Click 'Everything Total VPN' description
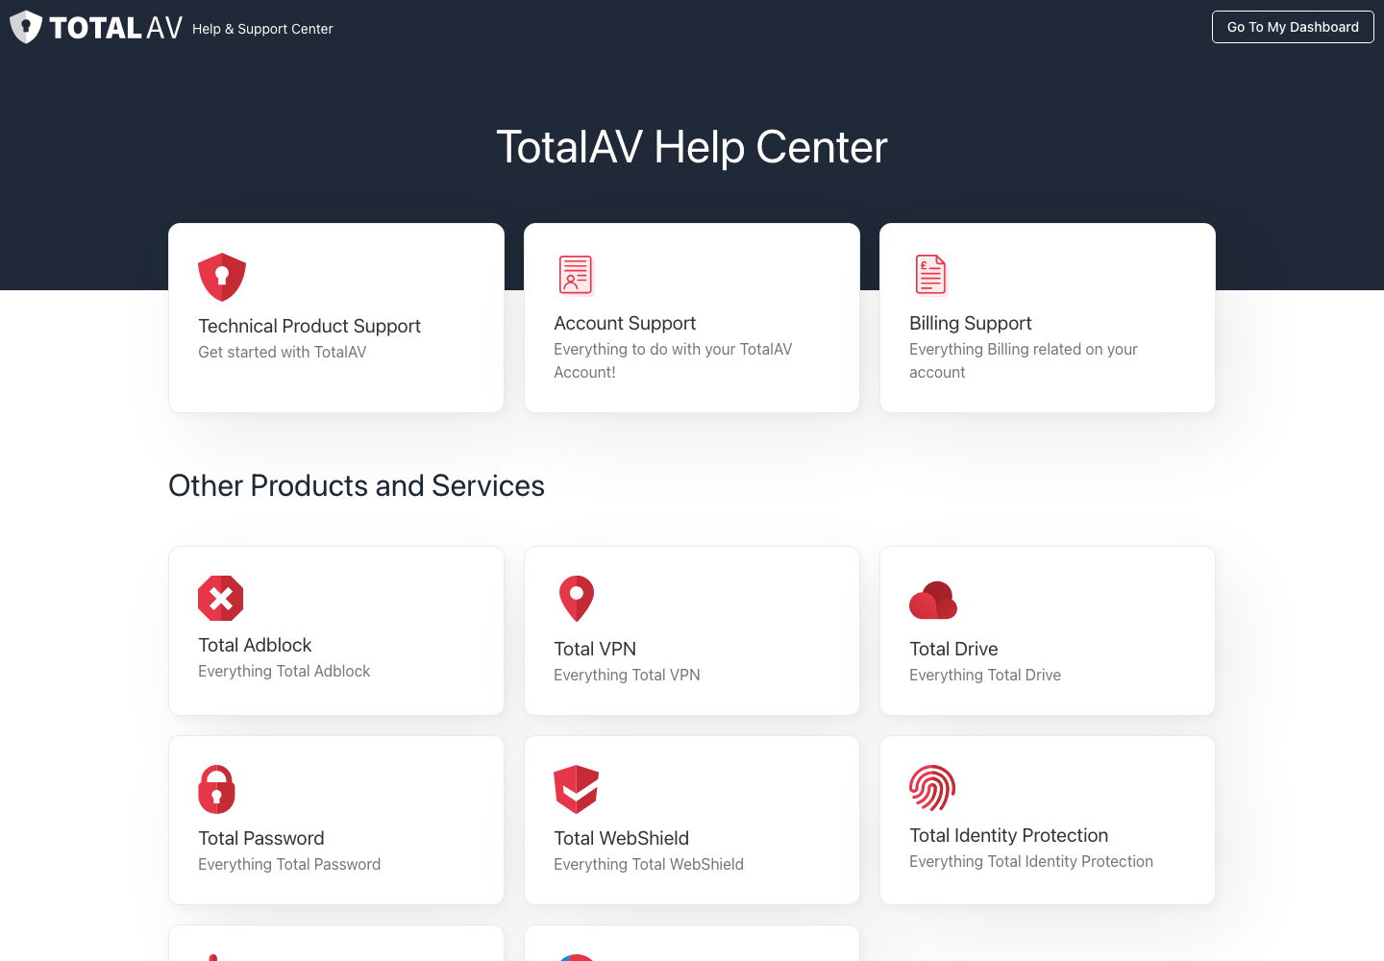The image size is (1384, 961). 627,675
